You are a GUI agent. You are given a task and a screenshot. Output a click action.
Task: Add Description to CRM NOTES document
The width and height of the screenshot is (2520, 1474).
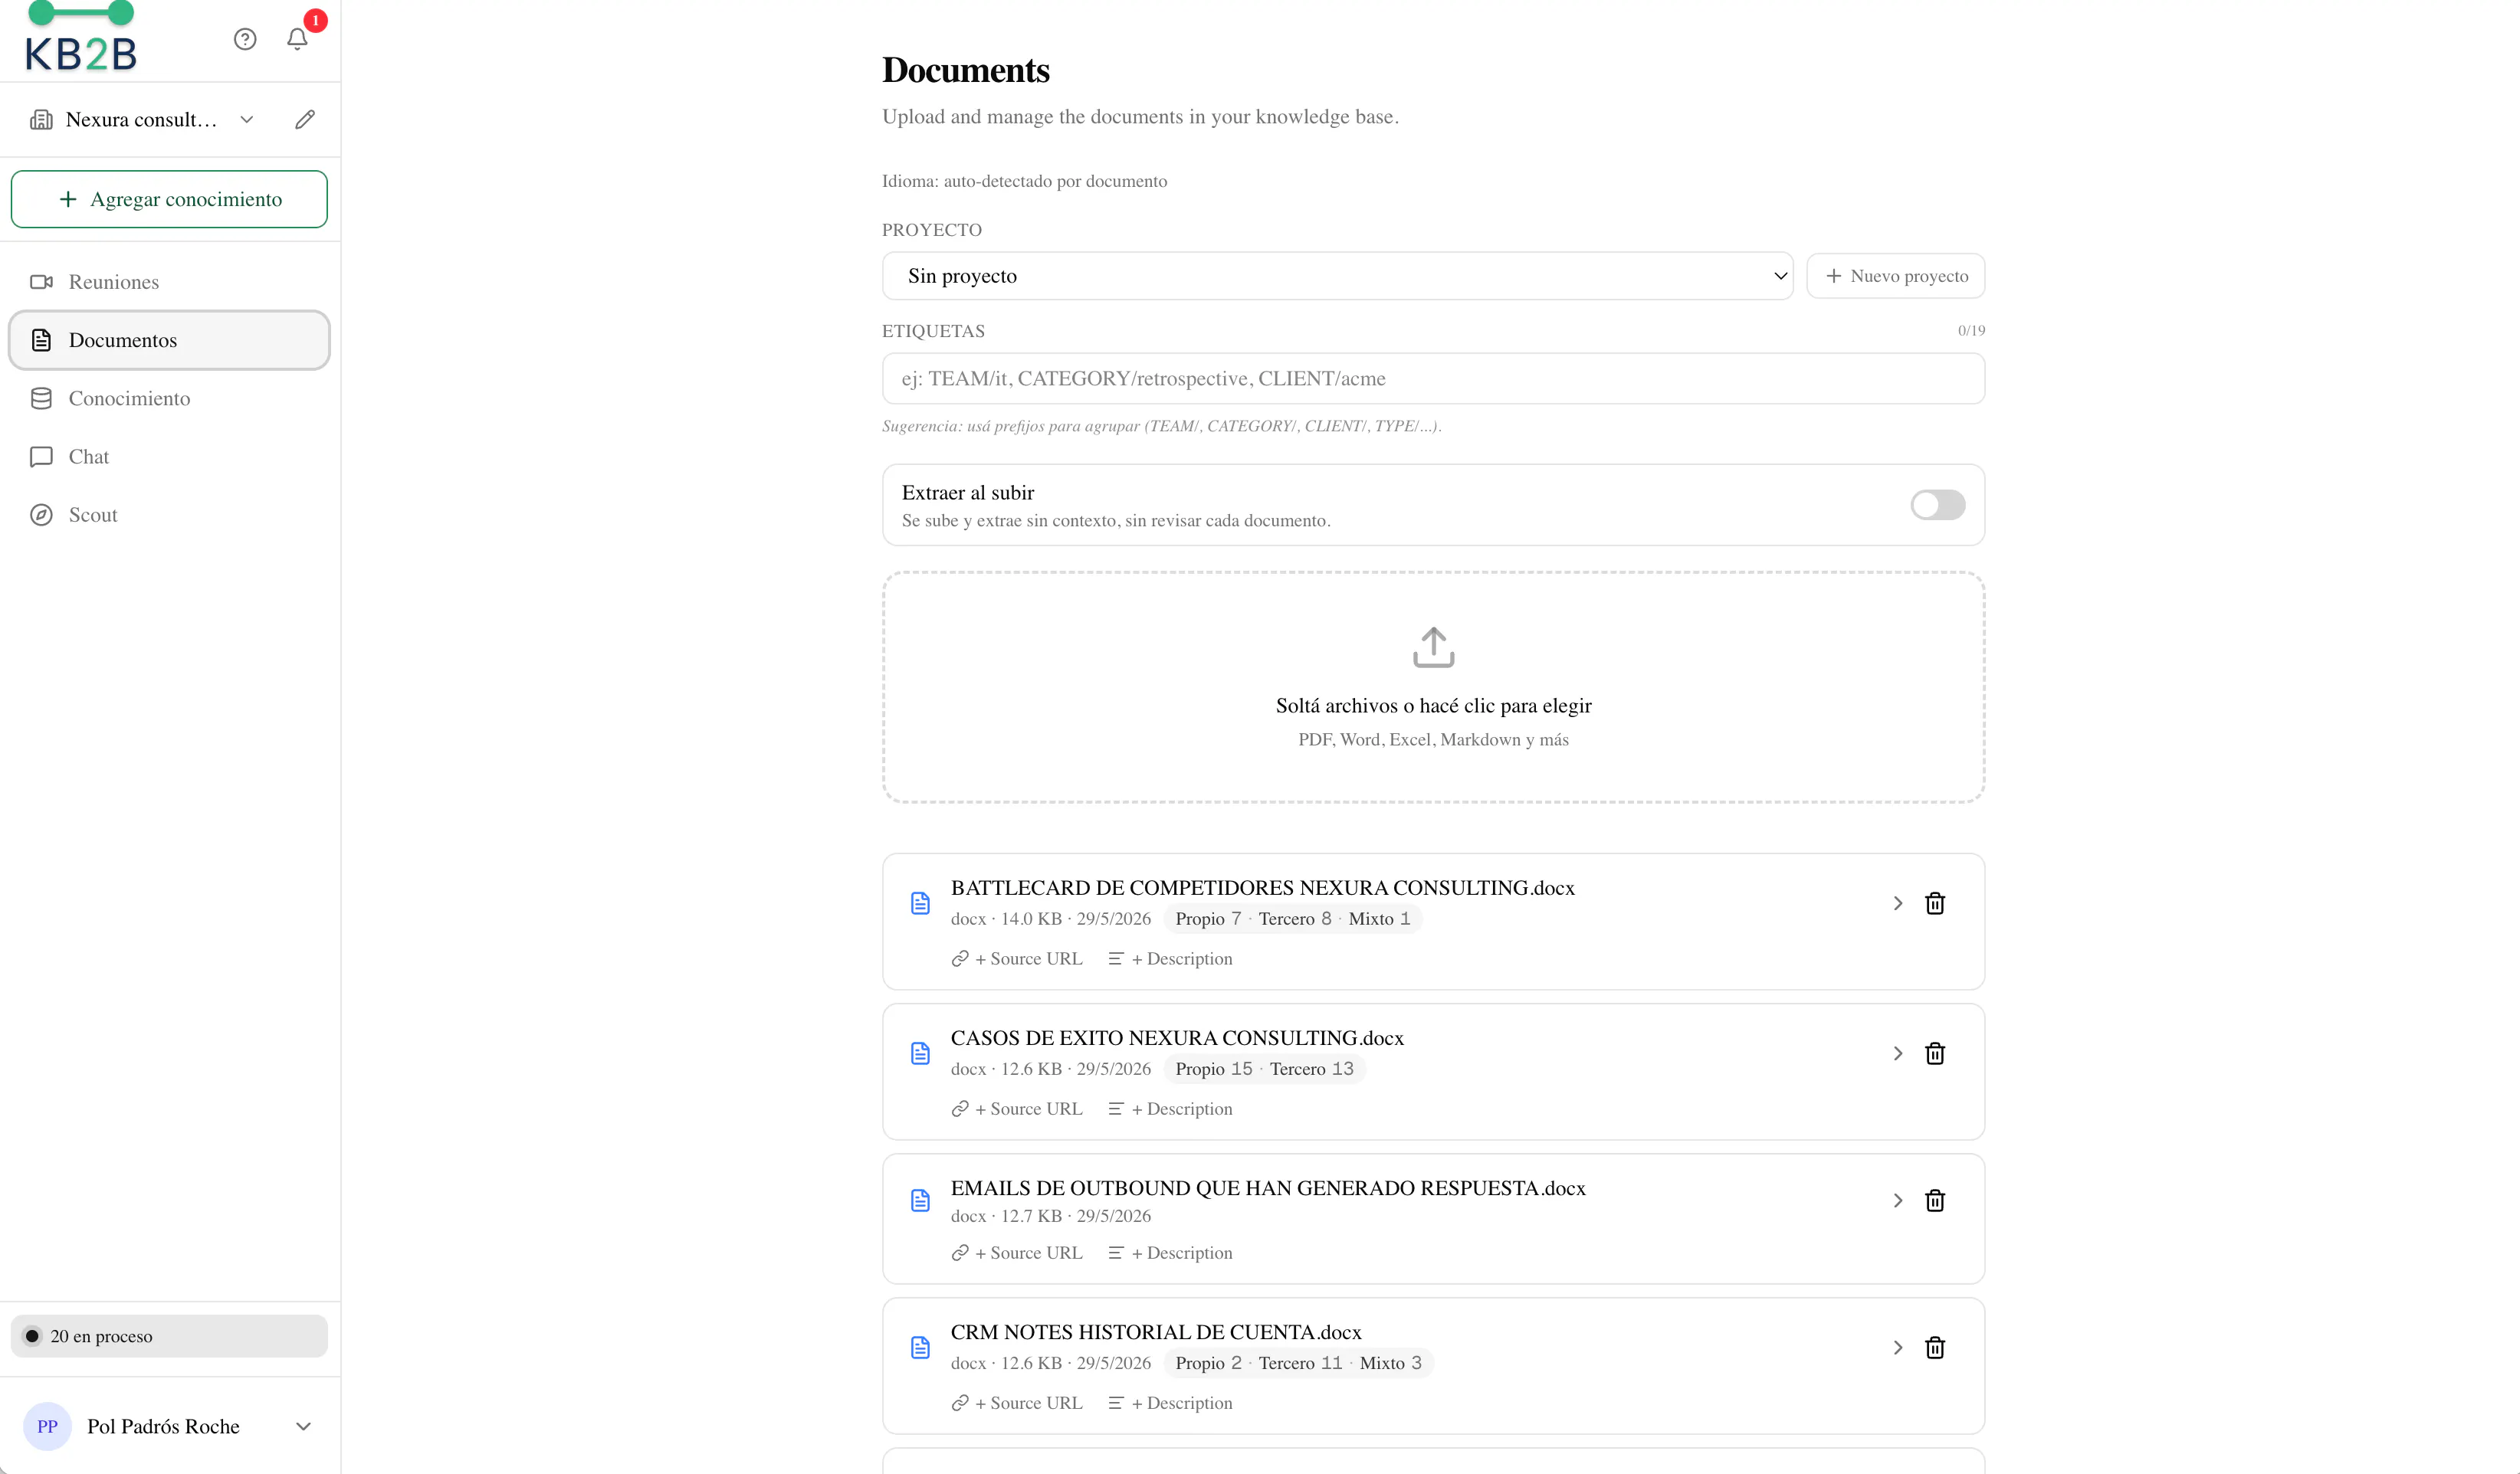coord(1170,1403)
